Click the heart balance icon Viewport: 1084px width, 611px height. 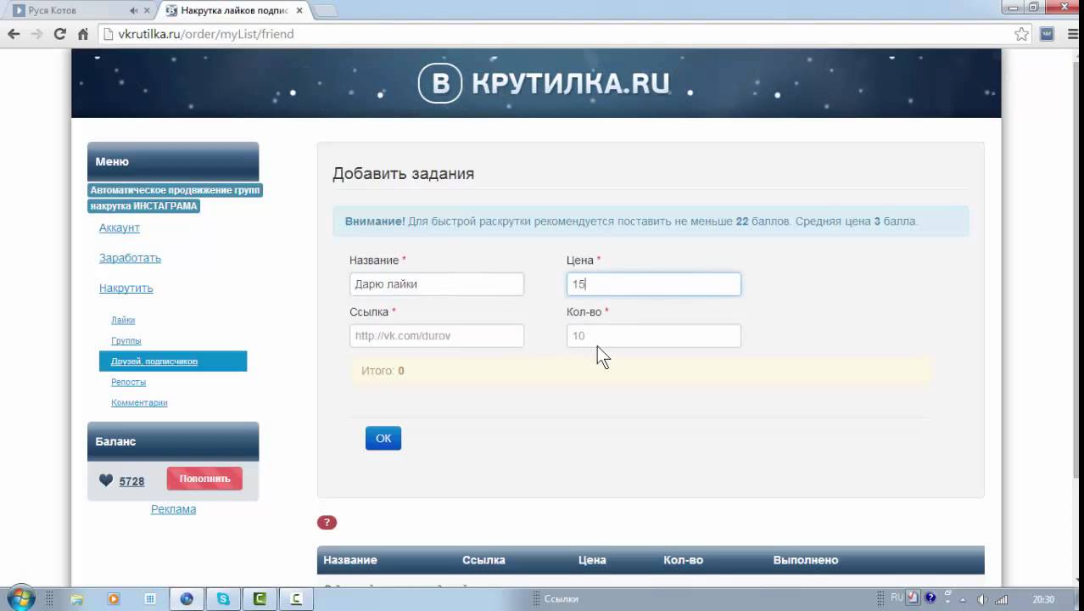click(106, 480)
